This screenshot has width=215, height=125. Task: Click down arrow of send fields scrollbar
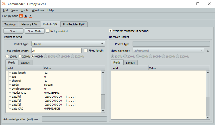103,111
